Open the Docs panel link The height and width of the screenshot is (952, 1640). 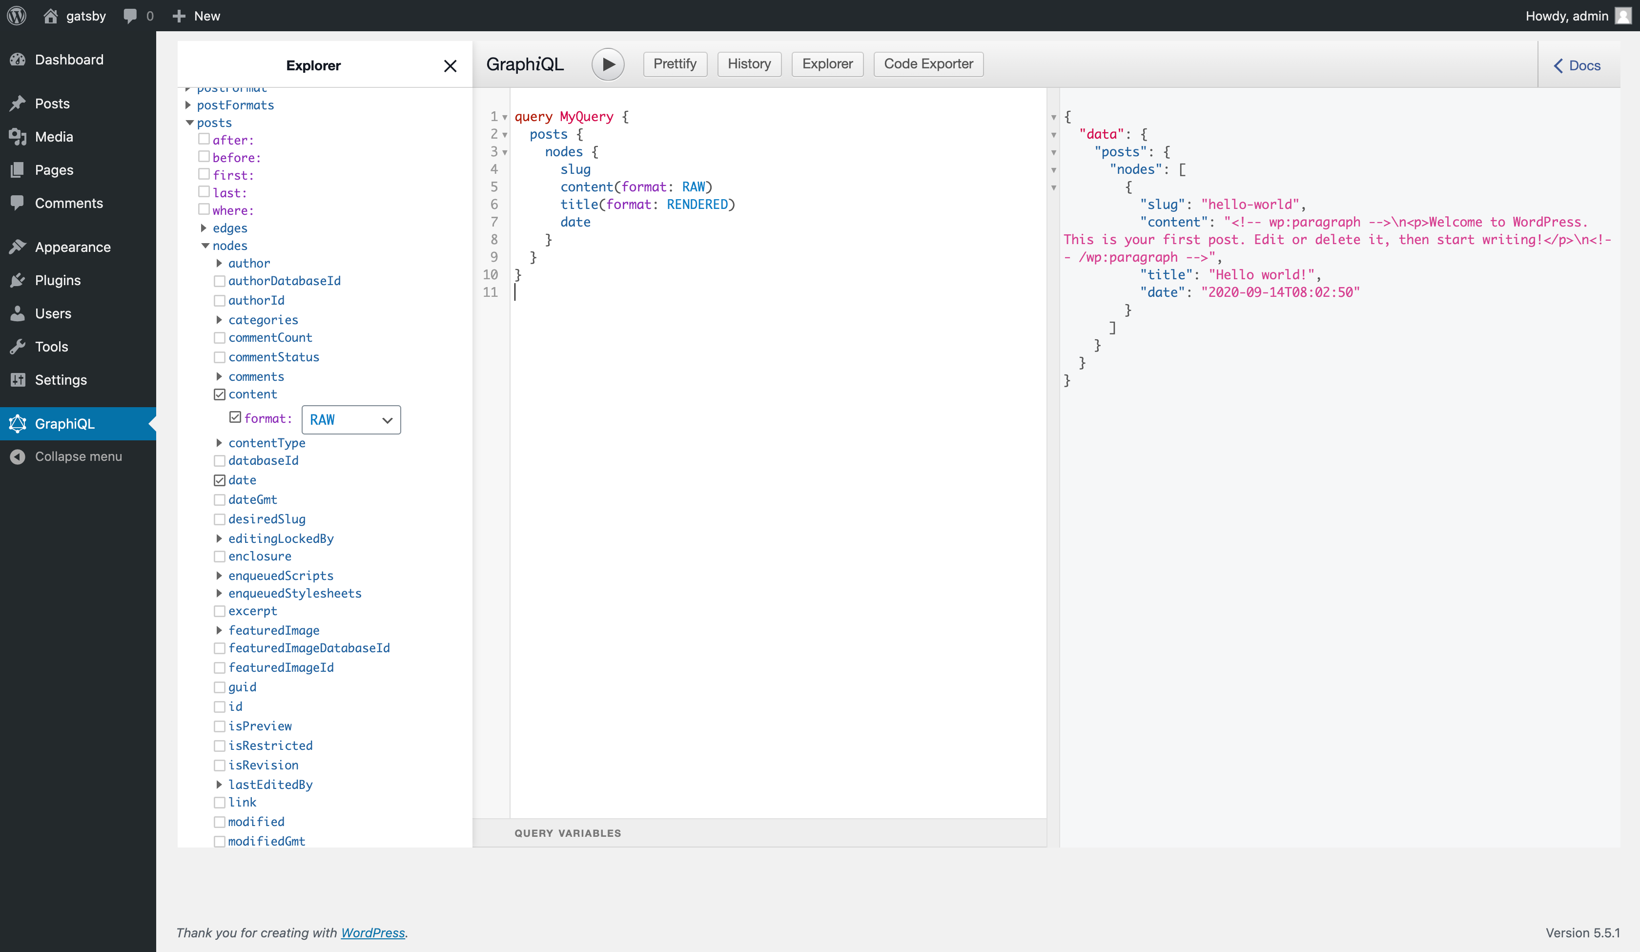pos(1577,66)
